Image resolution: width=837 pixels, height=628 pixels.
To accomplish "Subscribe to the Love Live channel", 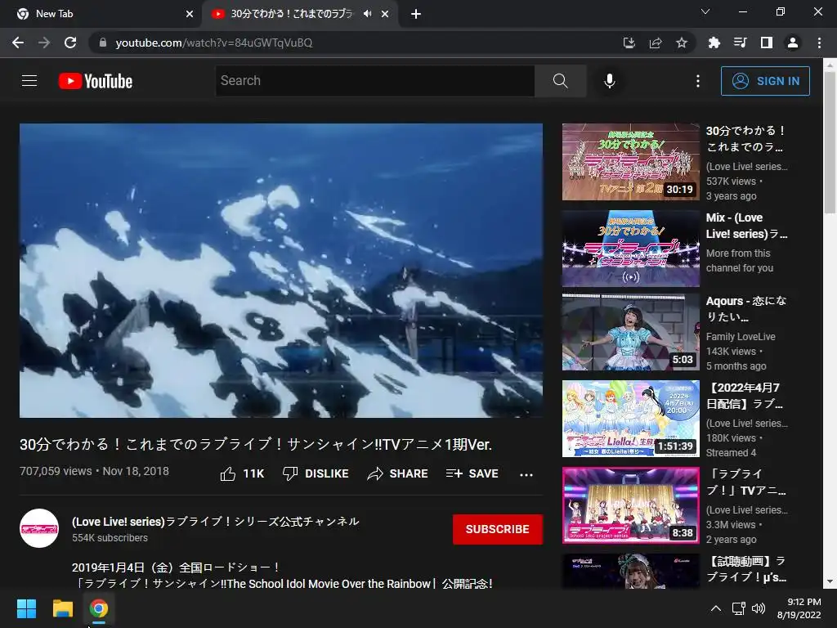I will [x=498, y=529].
